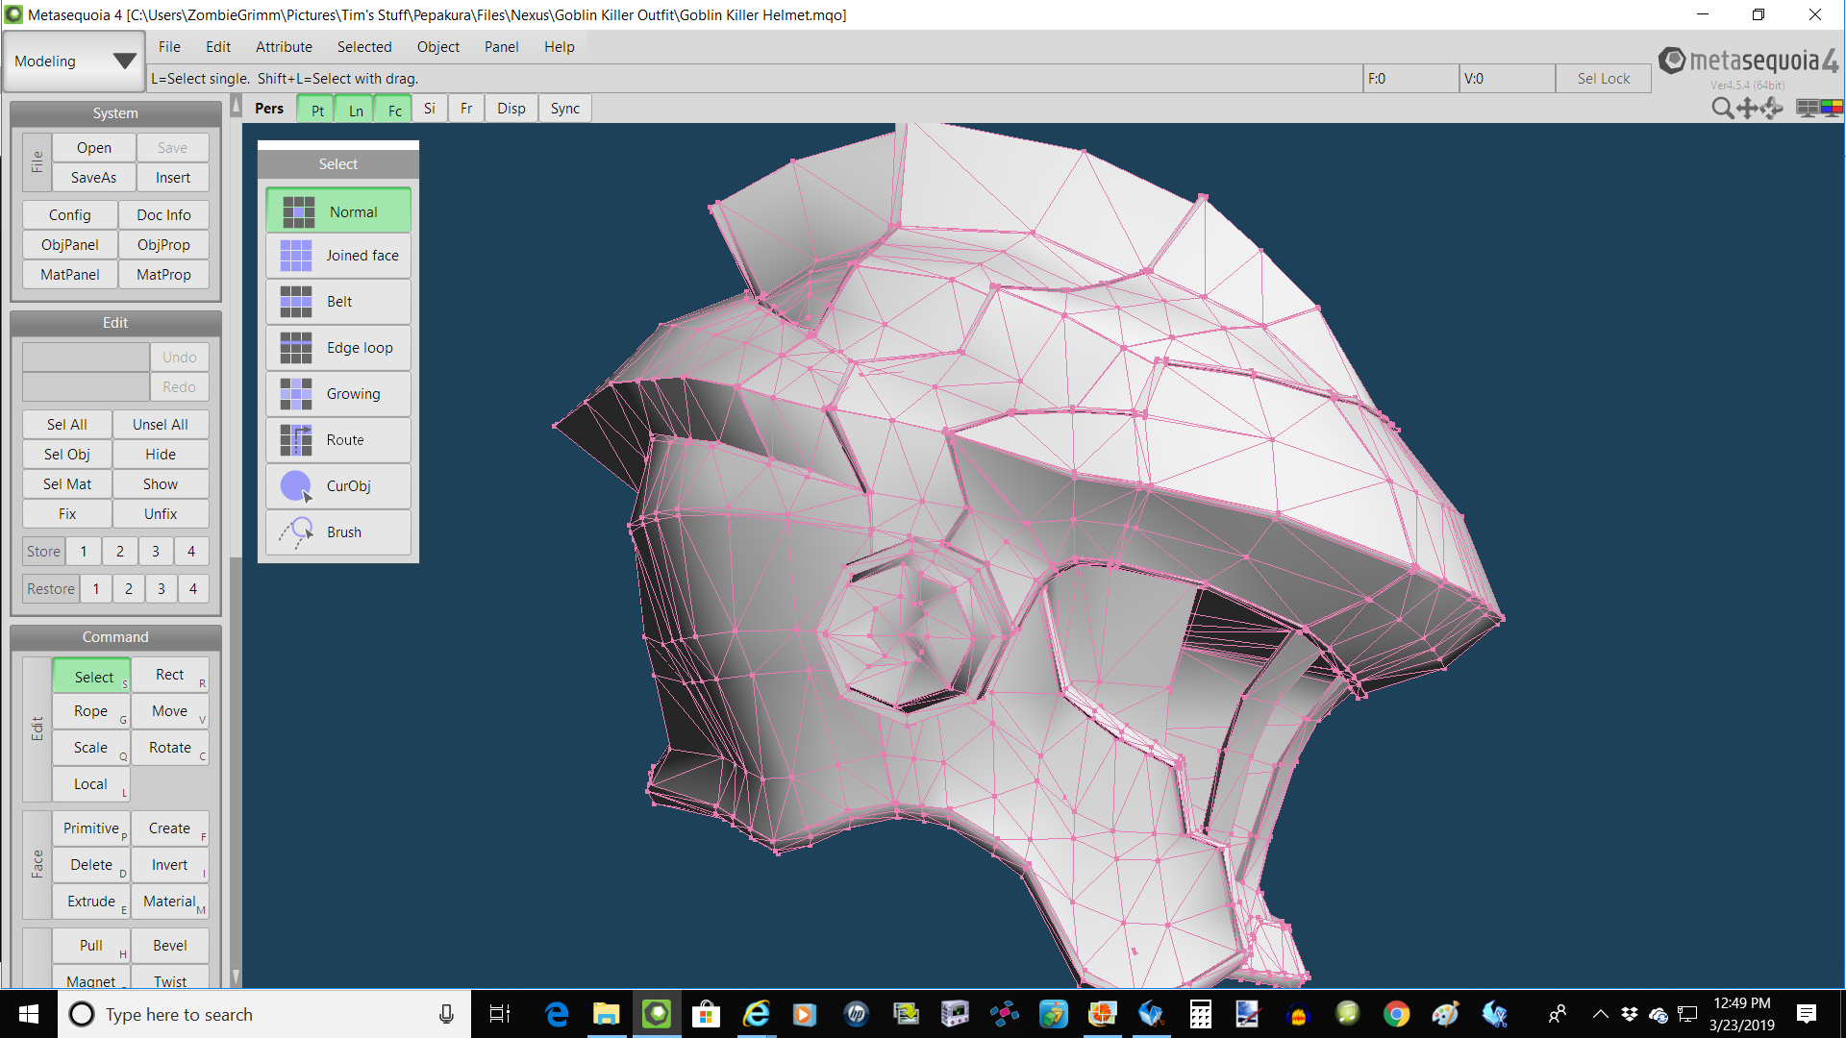Click the viewport pan arrows icon
Screen dimensions: 1846x1038
(1747, 109)
